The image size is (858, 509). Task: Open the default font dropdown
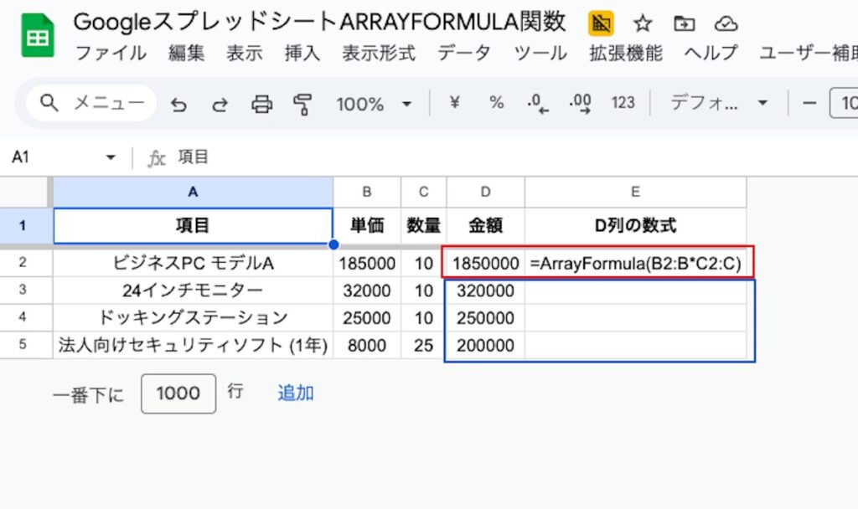[x=719, y=103]
